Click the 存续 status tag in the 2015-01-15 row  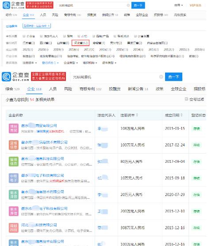[x=196, y=128]
